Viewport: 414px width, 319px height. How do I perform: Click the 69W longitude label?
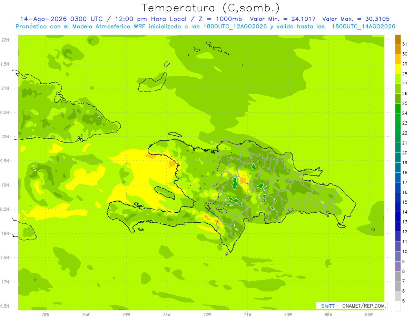tap(328, 315)
